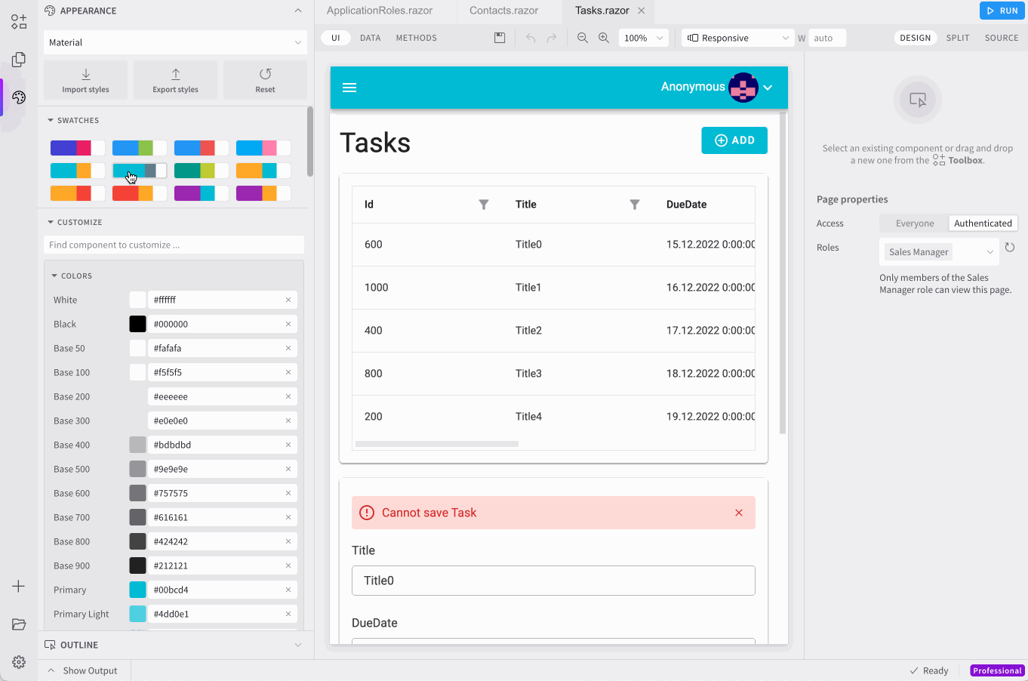Open the folder icon in left sidebar
The height and width of the screenshot is (681, 1028).
click(19, 624)
